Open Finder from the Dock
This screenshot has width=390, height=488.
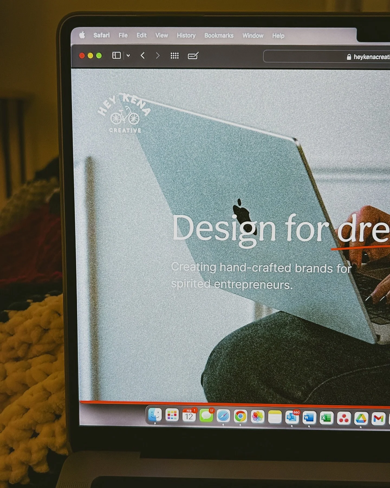[155, 415]
